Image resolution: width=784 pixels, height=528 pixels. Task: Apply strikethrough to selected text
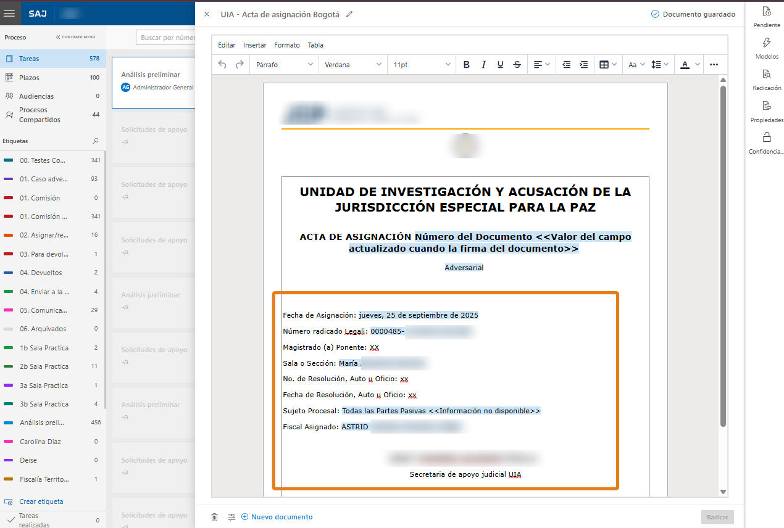[517, 64]
